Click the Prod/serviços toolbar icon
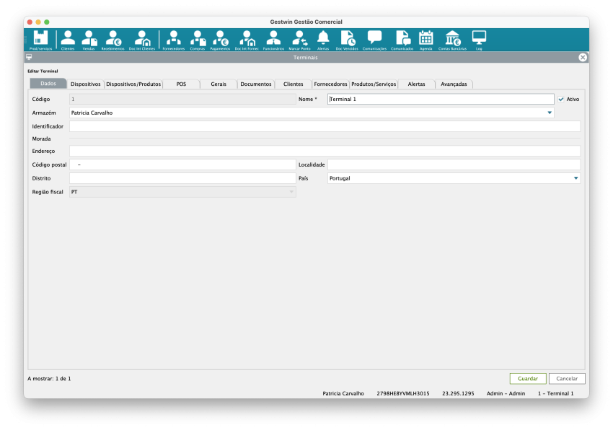Screen dimensions: 613x430 tap(40, 40)
